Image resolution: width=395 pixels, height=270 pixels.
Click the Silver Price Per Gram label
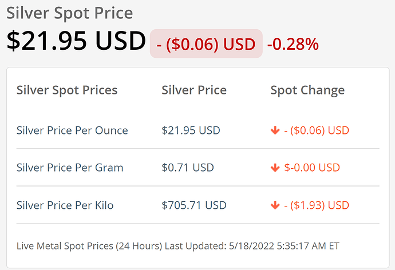tap(70, 168)
